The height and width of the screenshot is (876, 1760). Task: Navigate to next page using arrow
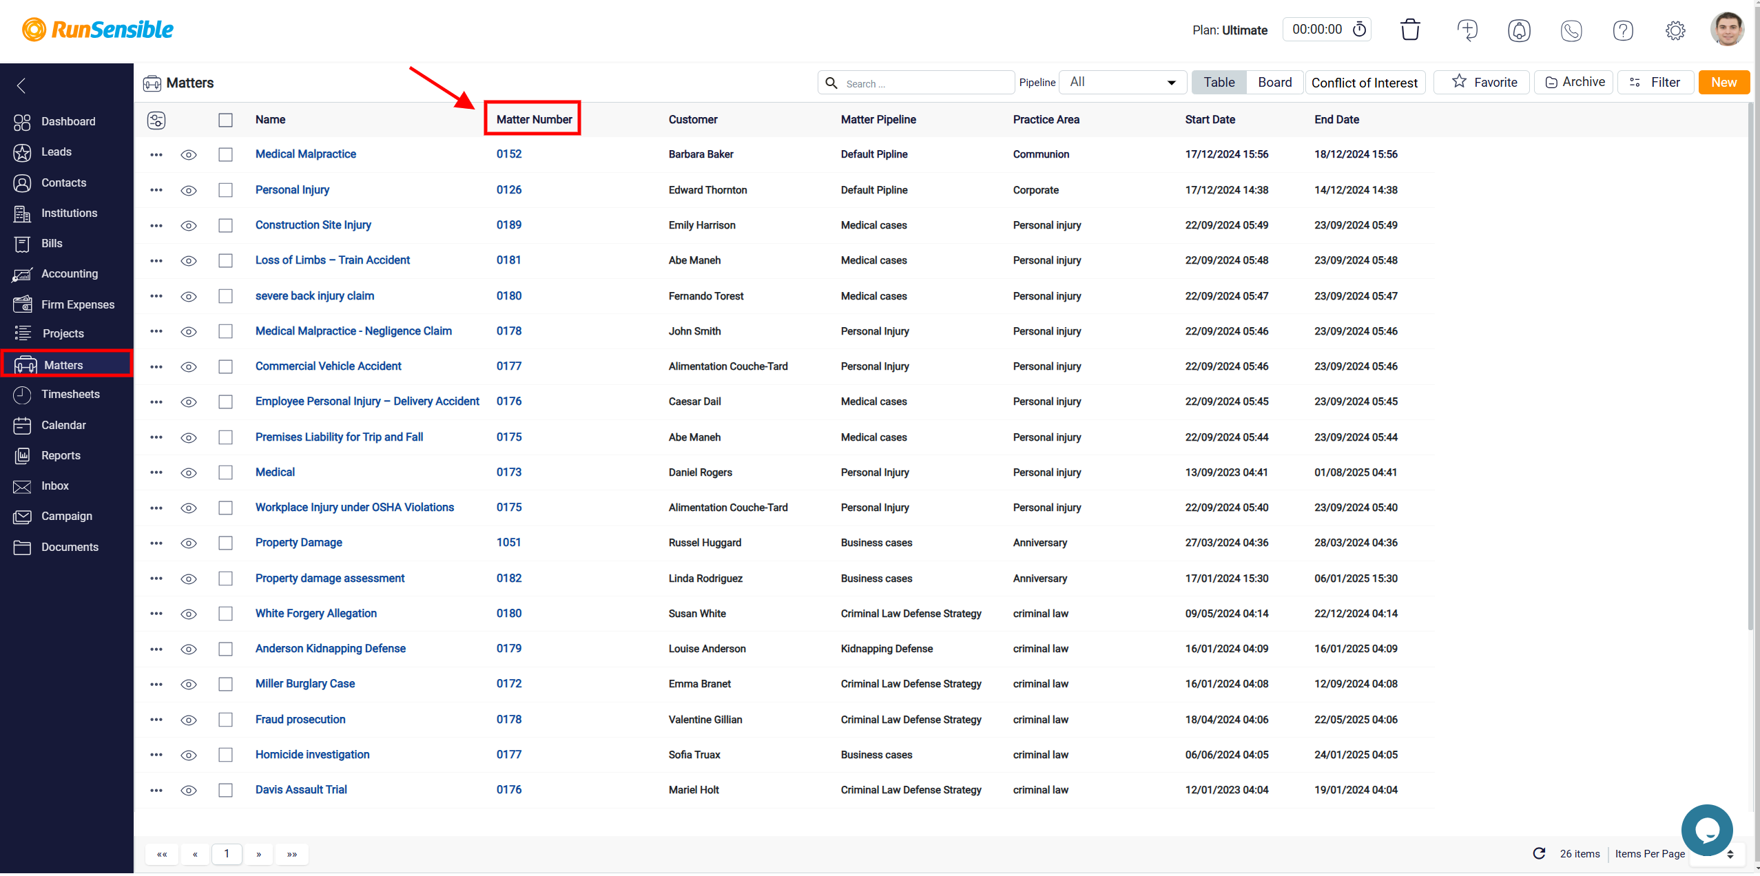tap(258, 853)
